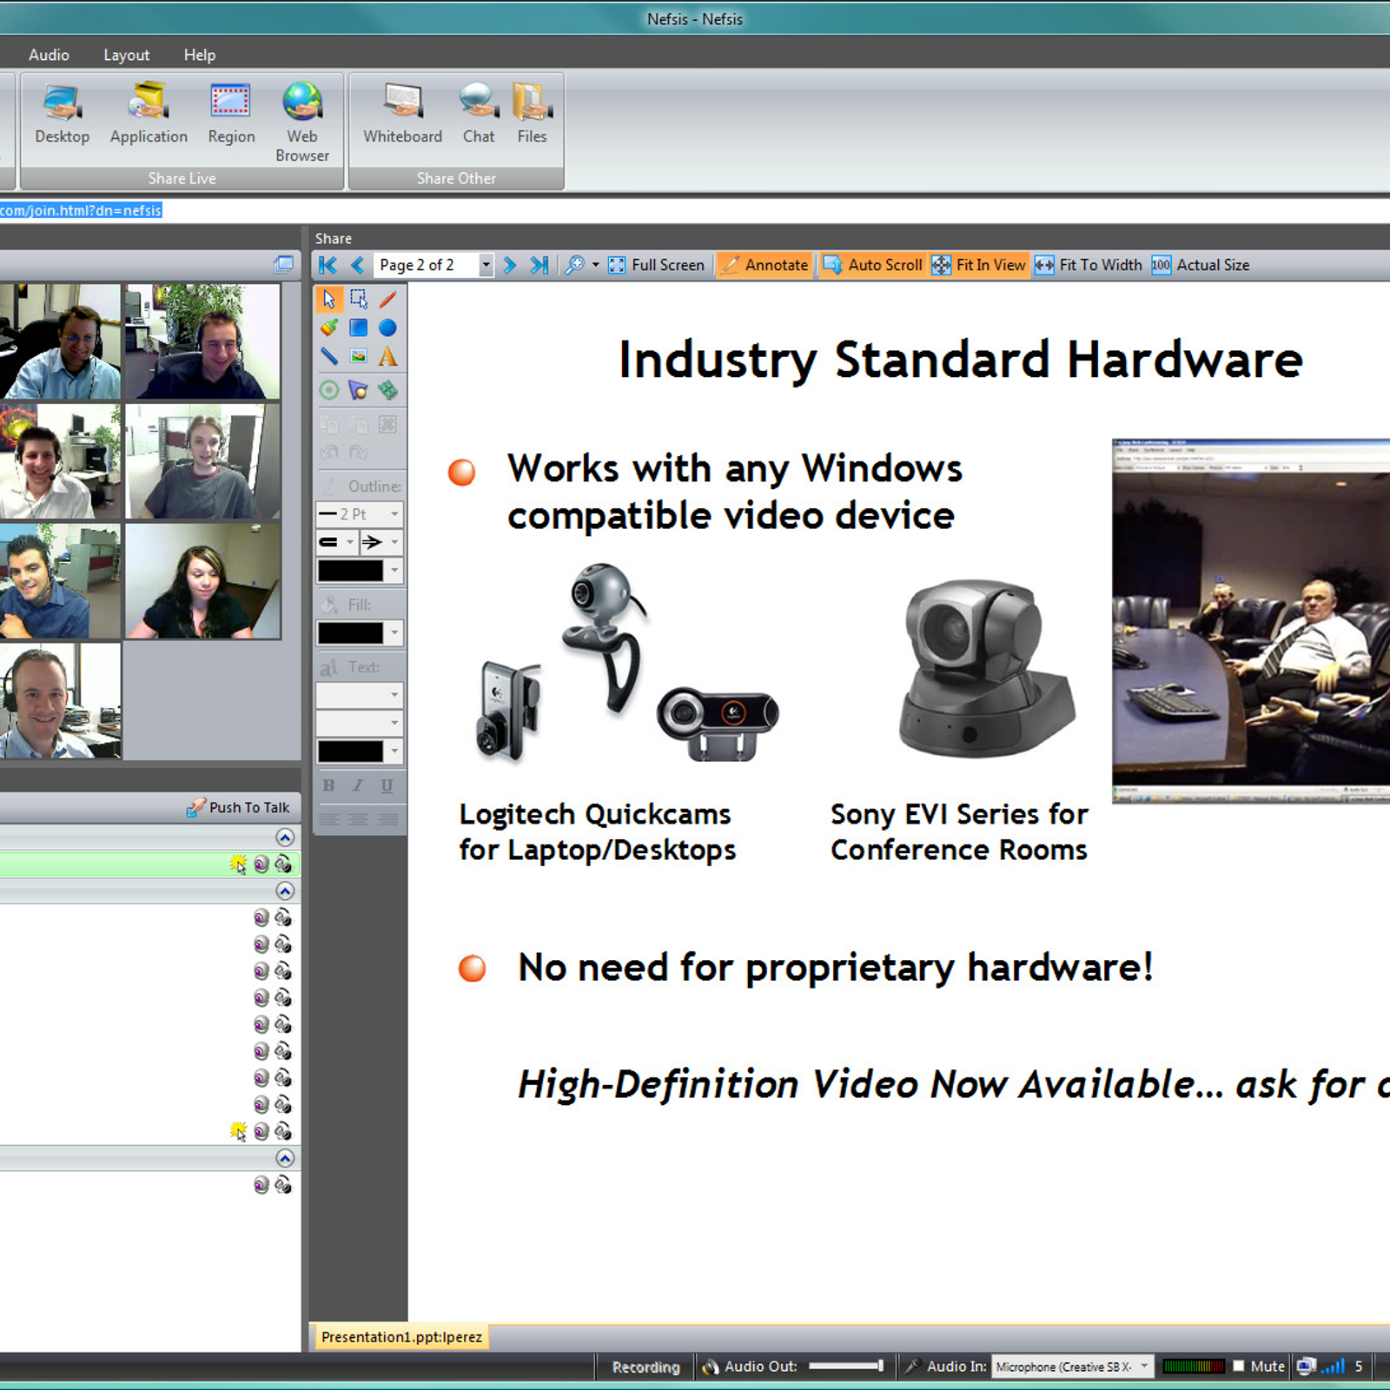Collapse the last participant group
Image resolution: width=1390 pixels, height=1390 pixels.
[x=284, y=1158]
